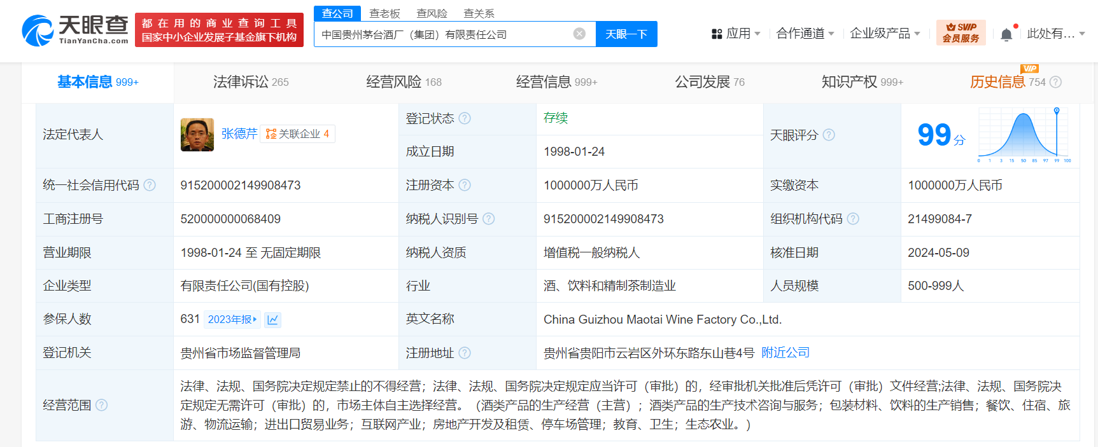Click help icon next to 登记状态

(x=465, y=118)
